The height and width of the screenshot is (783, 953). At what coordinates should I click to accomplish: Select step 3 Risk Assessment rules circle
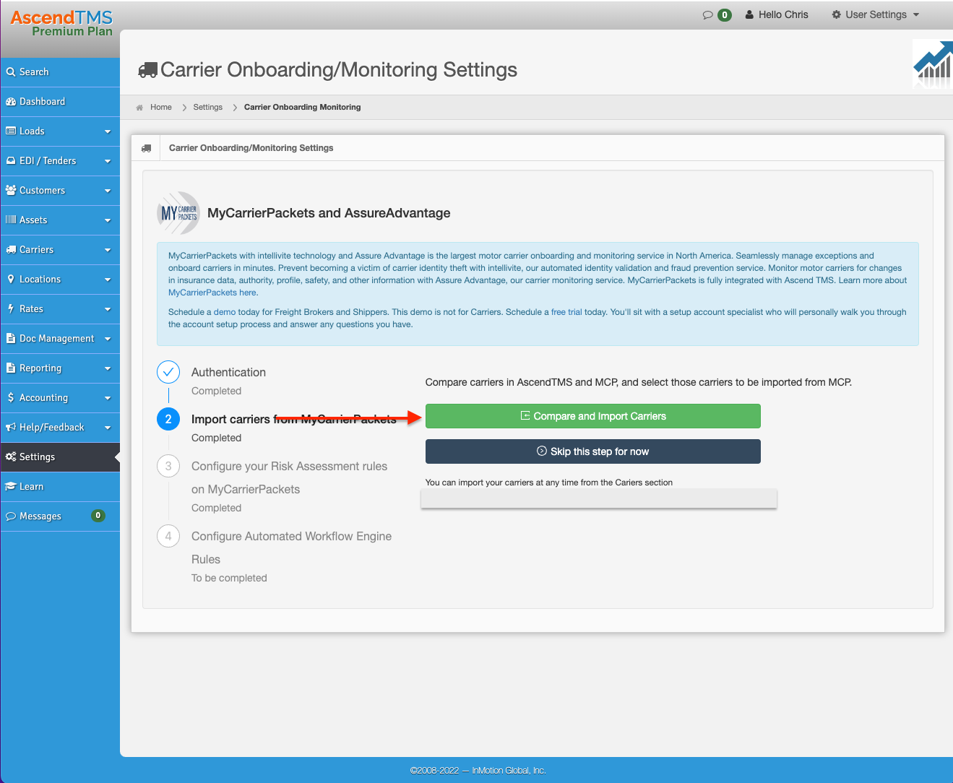(168, 466)
